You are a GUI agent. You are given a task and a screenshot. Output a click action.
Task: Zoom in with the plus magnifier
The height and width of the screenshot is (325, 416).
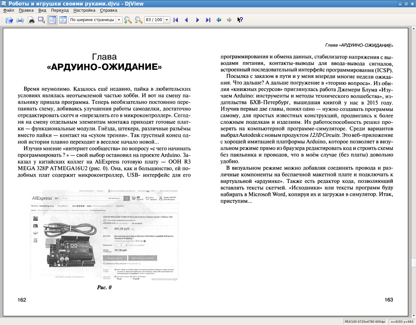coord(128,20)
